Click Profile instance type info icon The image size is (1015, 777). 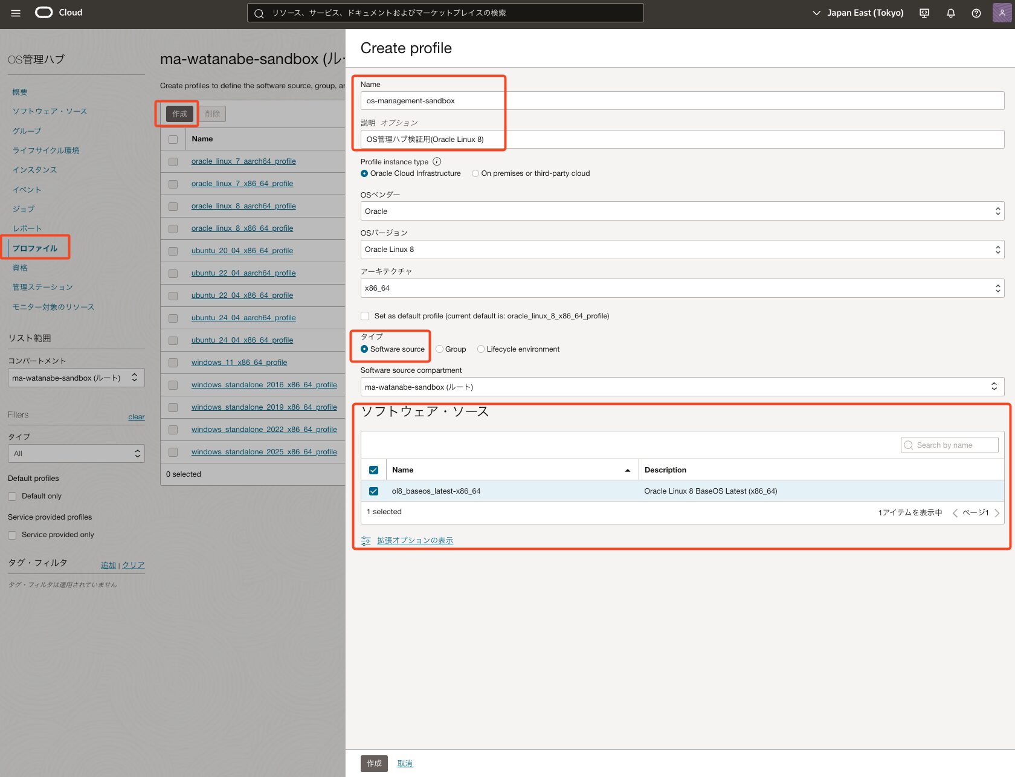tap(437, 161)
